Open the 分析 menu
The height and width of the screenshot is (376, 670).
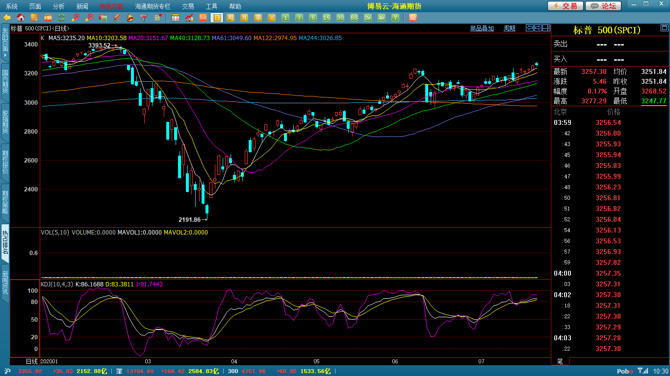(58, 6)
